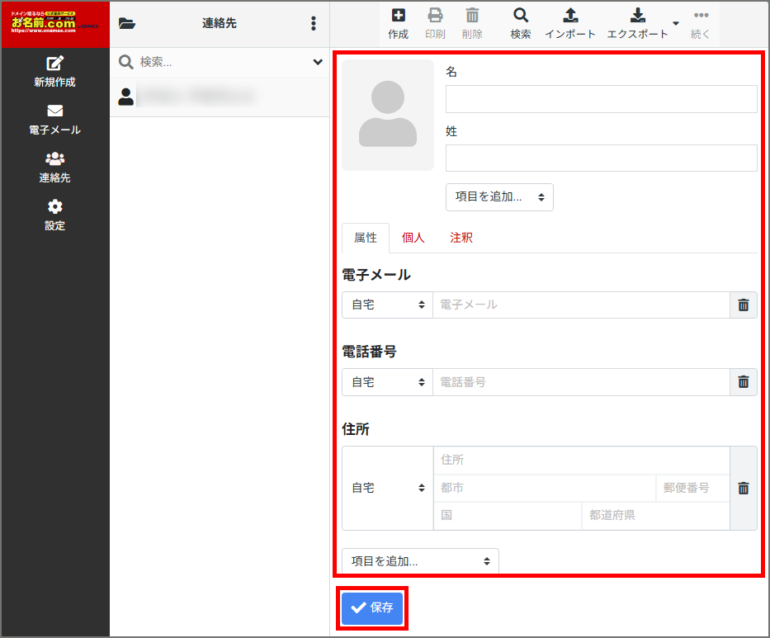Click エクスポート export toolbar button
The height and width of the screenshot is (638, 770).
pos(637,24)
